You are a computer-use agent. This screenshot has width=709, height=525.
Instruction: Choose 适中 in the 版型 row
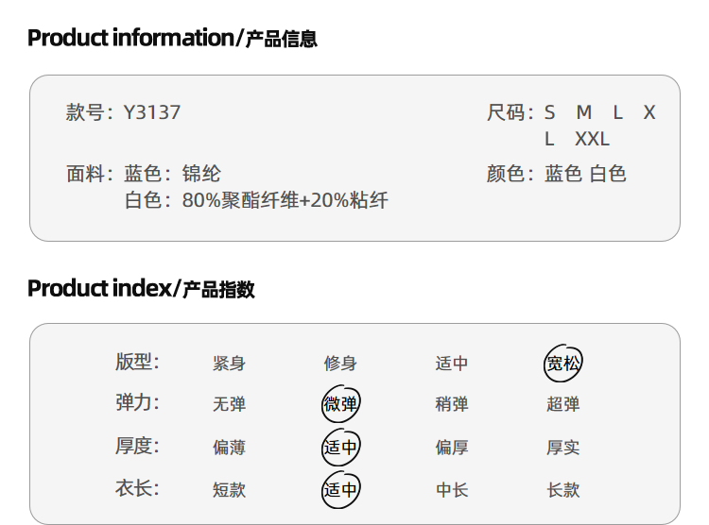[x=451, y=364]
